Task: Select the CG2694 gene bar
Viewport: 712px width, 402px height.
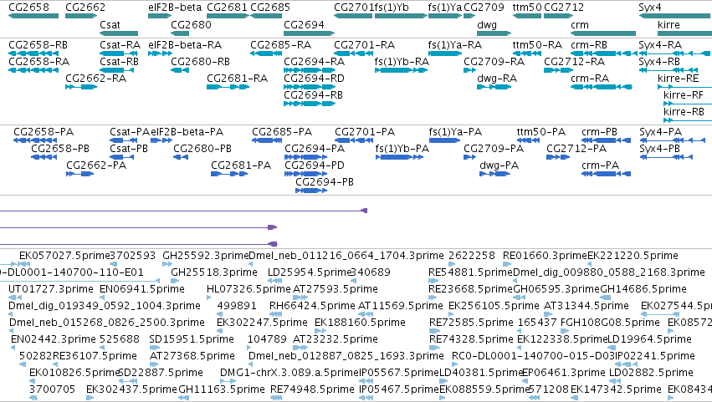Action: [310, 33]
